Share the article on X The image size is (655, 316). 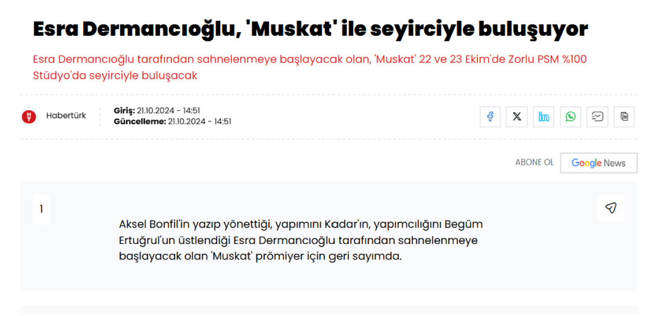pyautogui.click(x=517, y=117)
